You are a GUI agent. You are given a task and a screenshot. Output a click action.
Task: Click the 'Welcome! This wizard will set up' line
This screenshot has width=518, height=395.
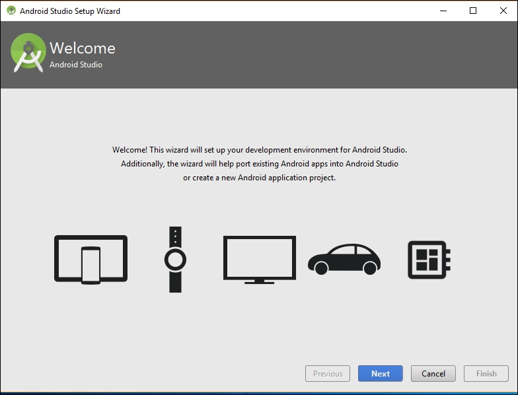[260, 150]
